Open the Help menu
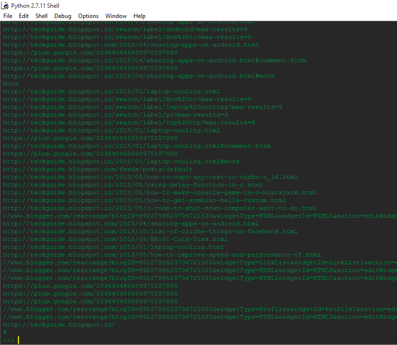The height and width of the screenshot is (345, 397). (139, 16)
